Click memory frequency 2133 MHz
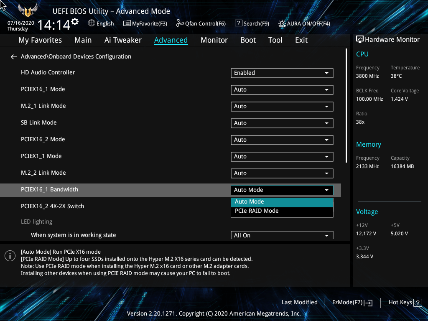428x321 pixels. tap(367, 166)
